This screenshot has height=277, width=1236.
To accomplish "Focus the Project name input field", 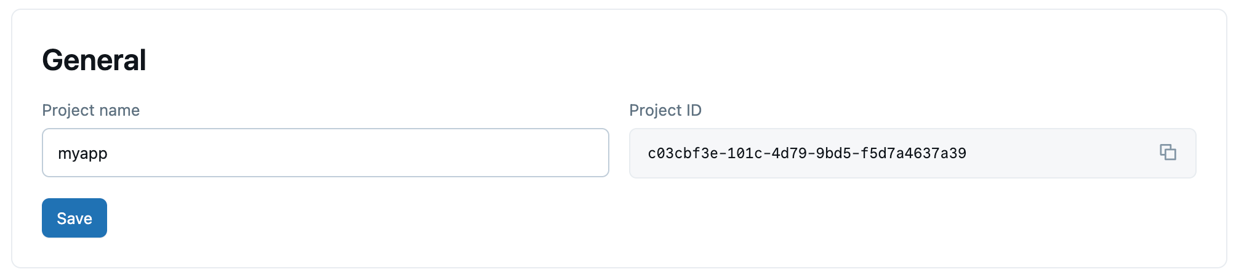I will [x=325, y=153].
